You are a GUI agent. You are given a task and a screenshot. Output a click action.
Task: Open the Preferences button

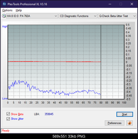115,123
